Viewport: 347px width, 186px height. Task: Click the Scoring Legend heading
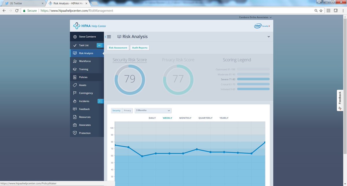point(237,60)
